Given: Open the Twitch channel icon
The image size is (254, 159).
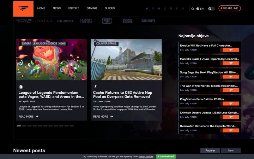Looking at the screenshot, I should (153, 8).
